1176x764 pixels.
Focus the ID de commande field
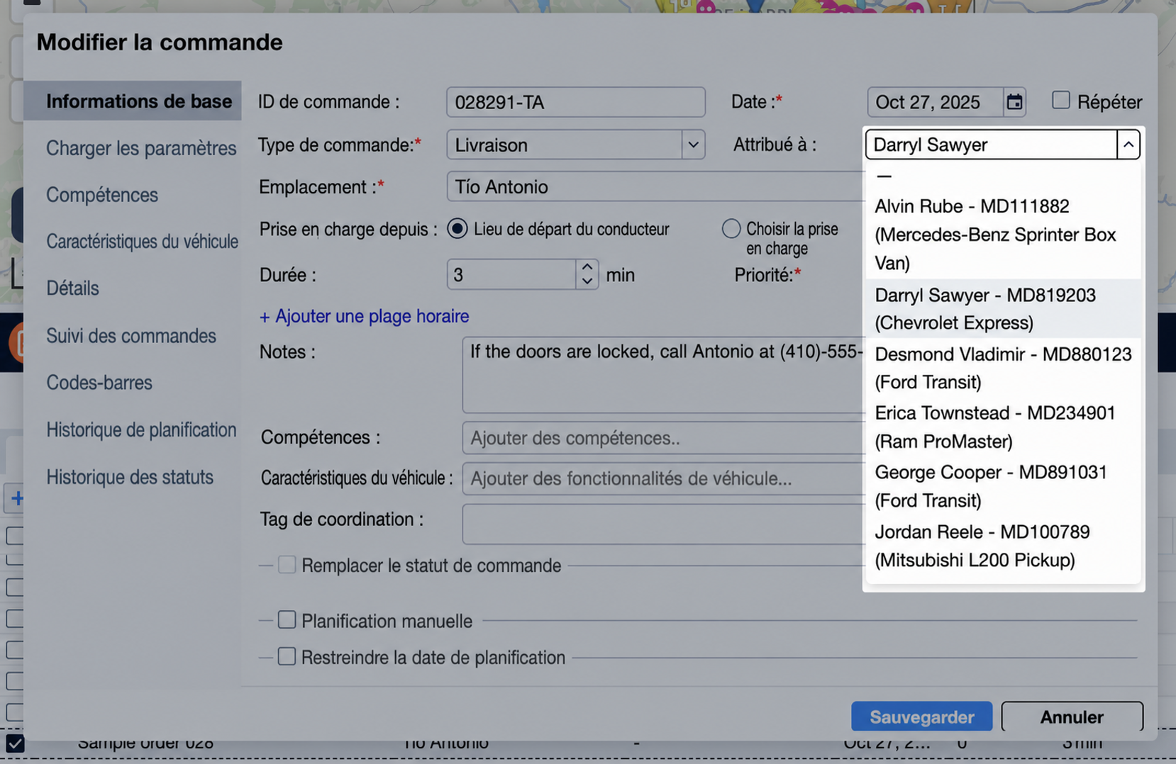[x=575, y=102]
